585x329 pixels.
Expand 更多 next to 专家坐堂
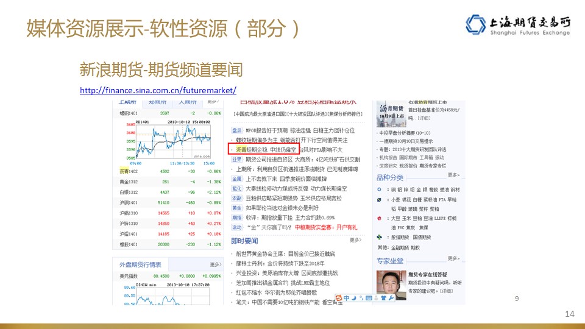tap(453, 258)
